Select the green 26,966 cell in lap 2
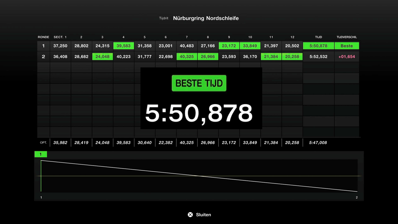The width and height of the screenshot is (398, 224). 208,57
